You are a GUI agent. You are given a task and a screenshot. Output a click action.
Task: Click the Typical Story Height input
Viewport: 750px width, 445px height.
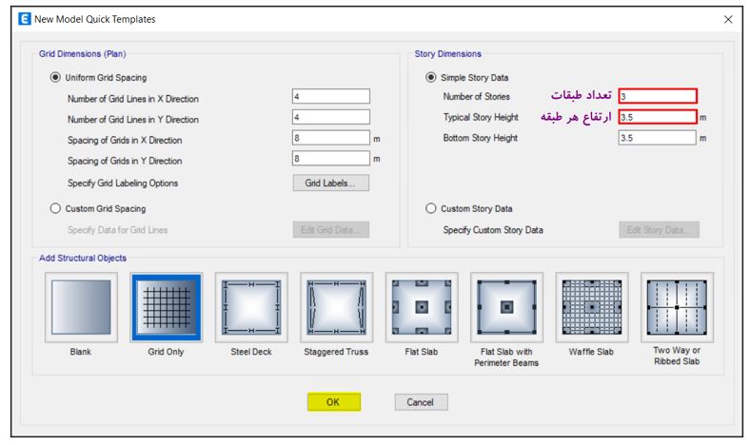click(x=658, y=117)
